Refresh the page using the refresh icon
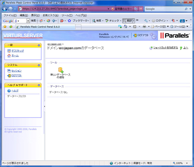Screen dimensions: 194x167 pyautogui.click(x=136, y=9)
